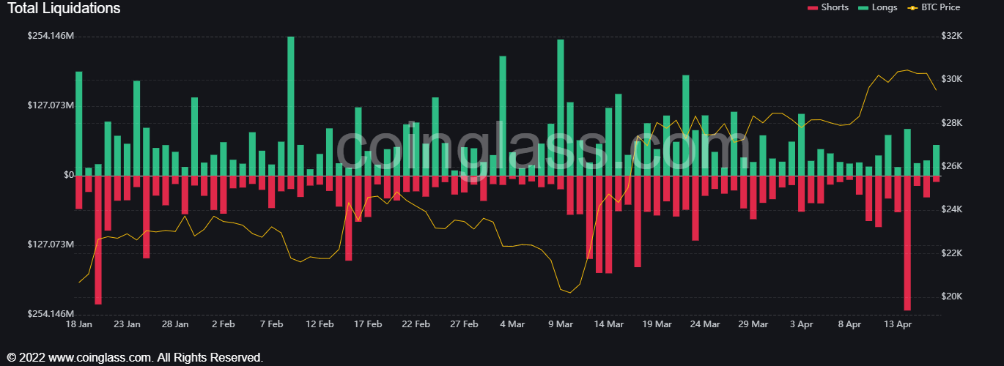Click the tallest green bar after 7 Feb

[x=291, y=105]
